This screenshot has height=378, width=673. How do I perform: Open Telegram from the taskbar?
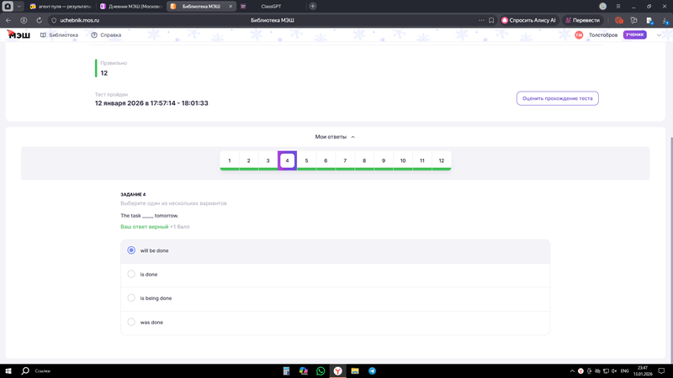coord(372,370)
